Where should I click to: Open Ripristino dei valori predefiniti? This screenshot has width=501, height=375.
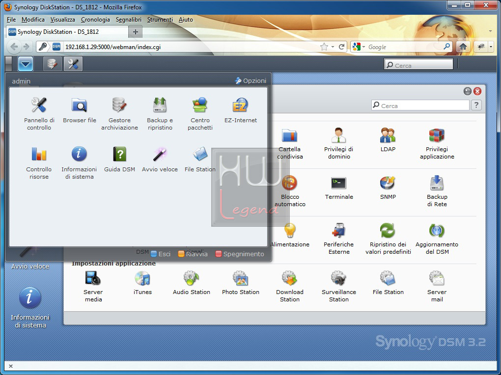click(388, 238)
